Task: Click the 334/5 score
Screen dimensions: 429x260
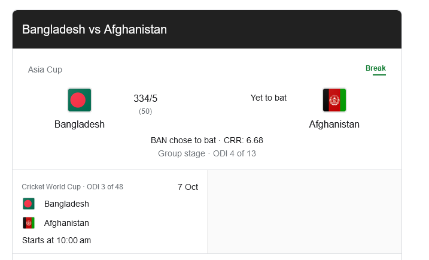Action: [x=145, y=99]
